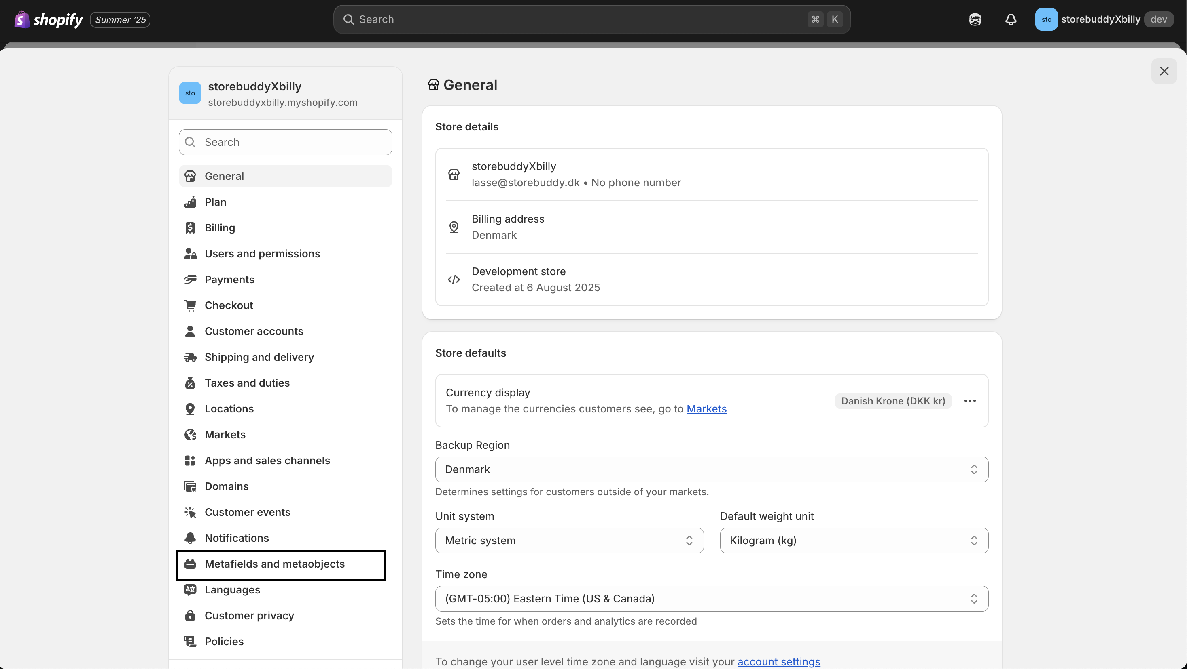Click the Danish Krone (DKK kr) badge
Image resolution: width=1187 pixels, height=669 pixels.
point(893,401)
